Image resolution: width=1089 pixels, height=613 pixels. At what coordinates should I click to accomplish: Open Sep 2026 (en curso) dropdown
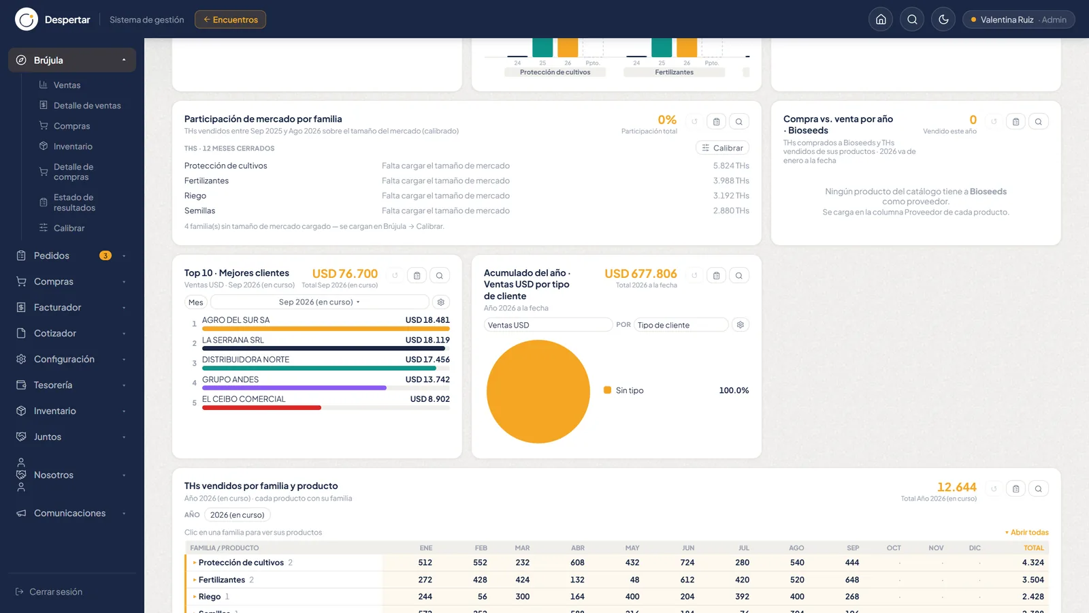click(320, 302)
